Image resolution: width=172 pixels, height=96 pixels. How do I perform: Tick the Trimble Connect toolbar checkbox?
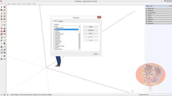[55, 46]
